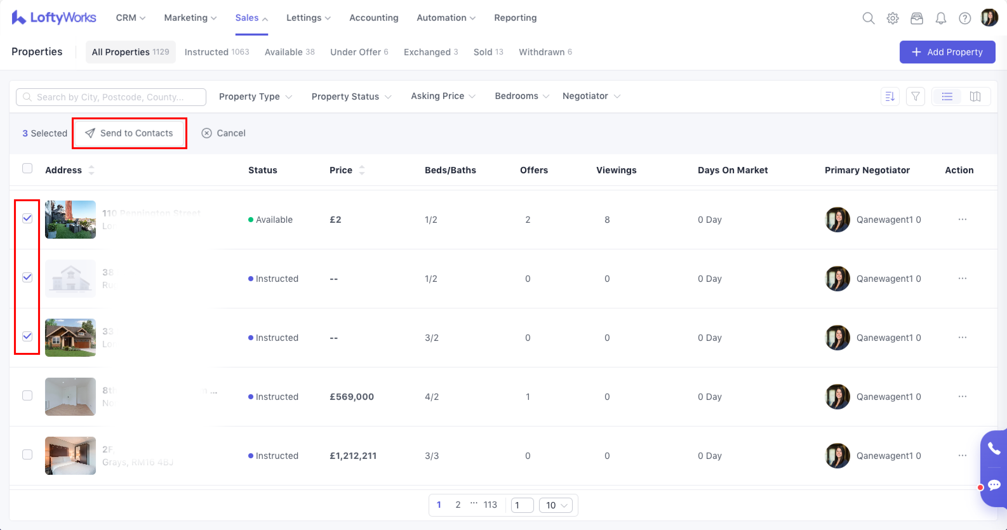Toggle the select-all checkbox in header

(27, 169)
